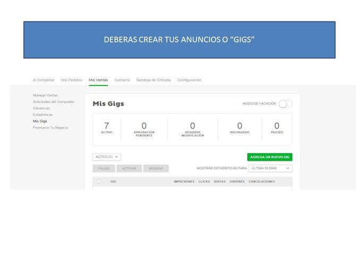
Task: Click the Requiere Modificación counter
Action: coord(192,130)
